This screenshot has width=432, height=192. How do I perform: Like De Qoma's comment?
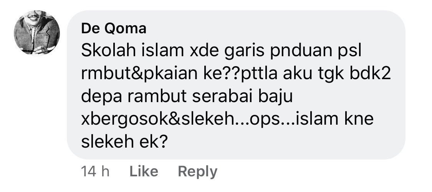click(x=144, y=172)
